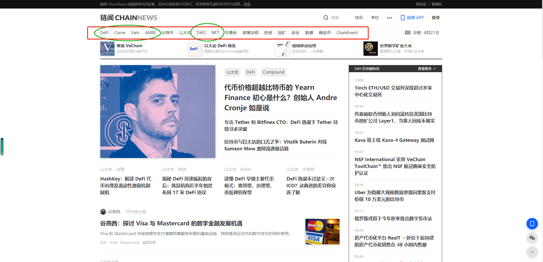This screenshot has width=543, height=262.
Task: Open the 快讯 top link
Action: pyautogui.click(x=359, y=18)
